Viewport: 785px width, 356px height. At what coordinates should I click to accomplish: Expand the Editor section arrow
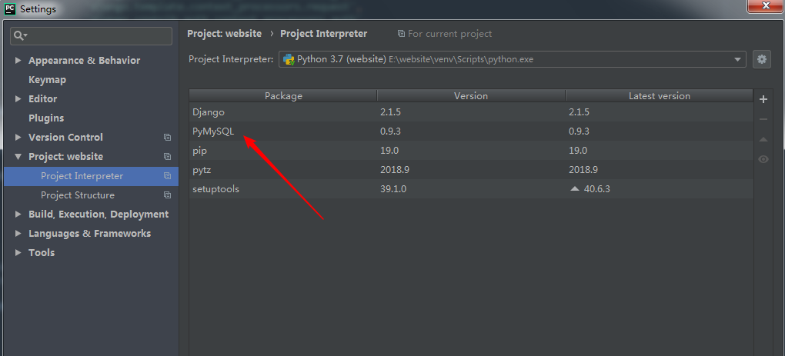18,99
